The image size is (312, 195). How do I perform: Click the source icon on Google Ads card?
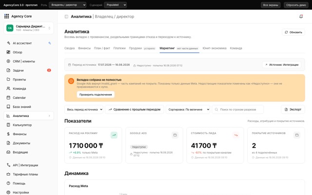point(175,135)
